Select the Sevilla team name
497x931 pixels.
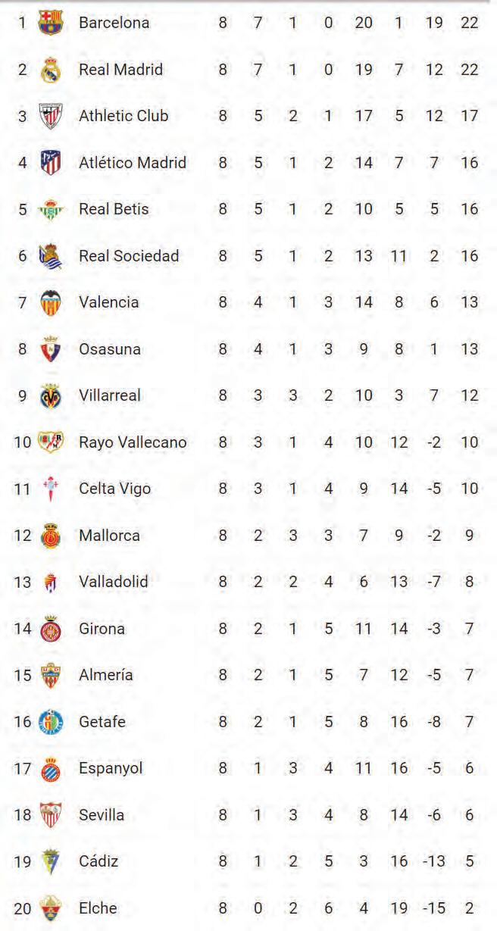[x=102, y=815]
